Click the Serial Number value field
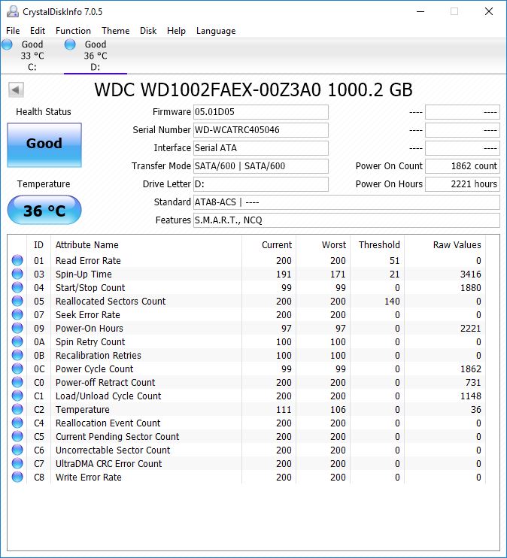 [x=260, y=130]
